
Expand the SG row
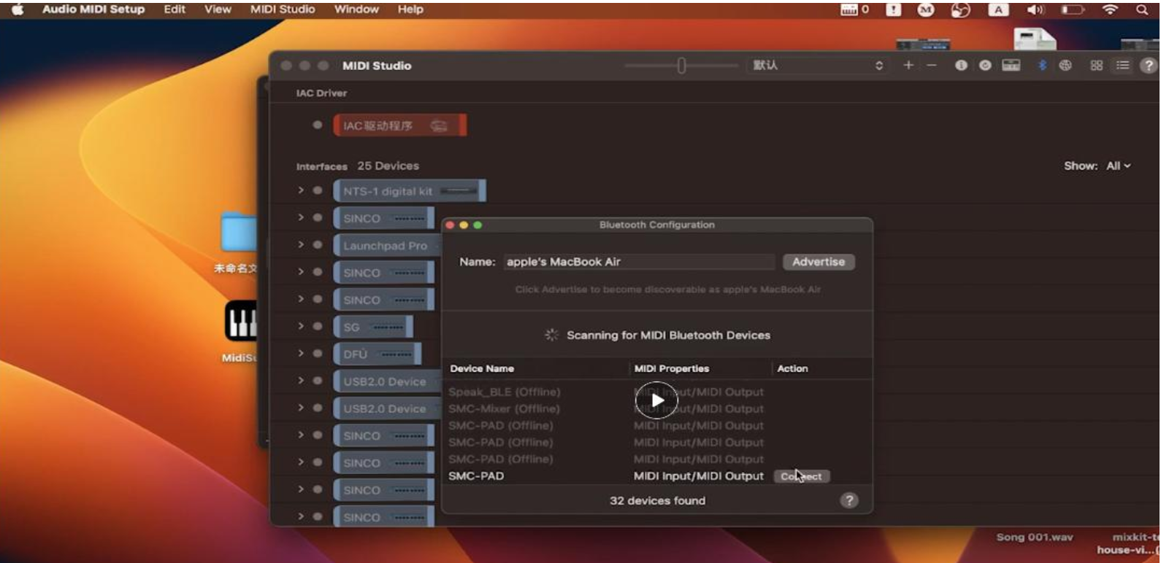300,327
